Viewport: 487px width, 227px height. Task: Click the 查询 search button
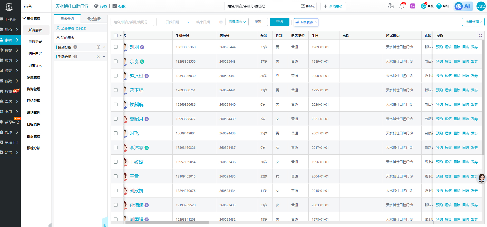click(279, 22)
